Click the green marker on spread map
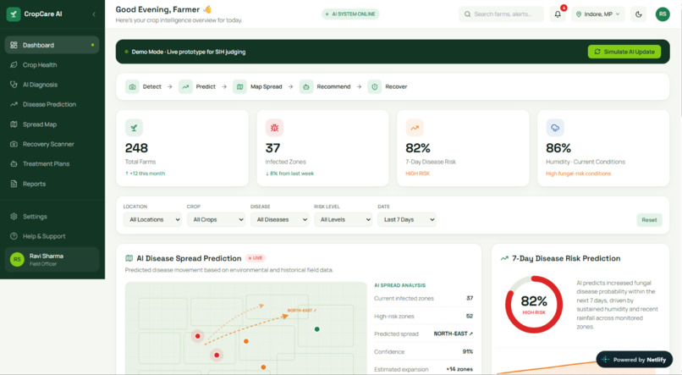Screen dimensions: 682x375 click(316, 329)
